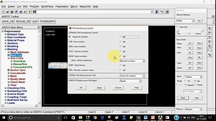The image size is (216, 121).
Task: Click the Open ANSYS File icon
Action: pyautogui.click(x=7, y=12)
